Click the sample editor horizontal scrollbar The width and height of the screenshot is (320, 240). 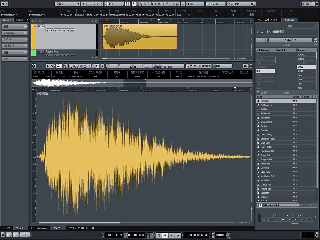point(80,222)
